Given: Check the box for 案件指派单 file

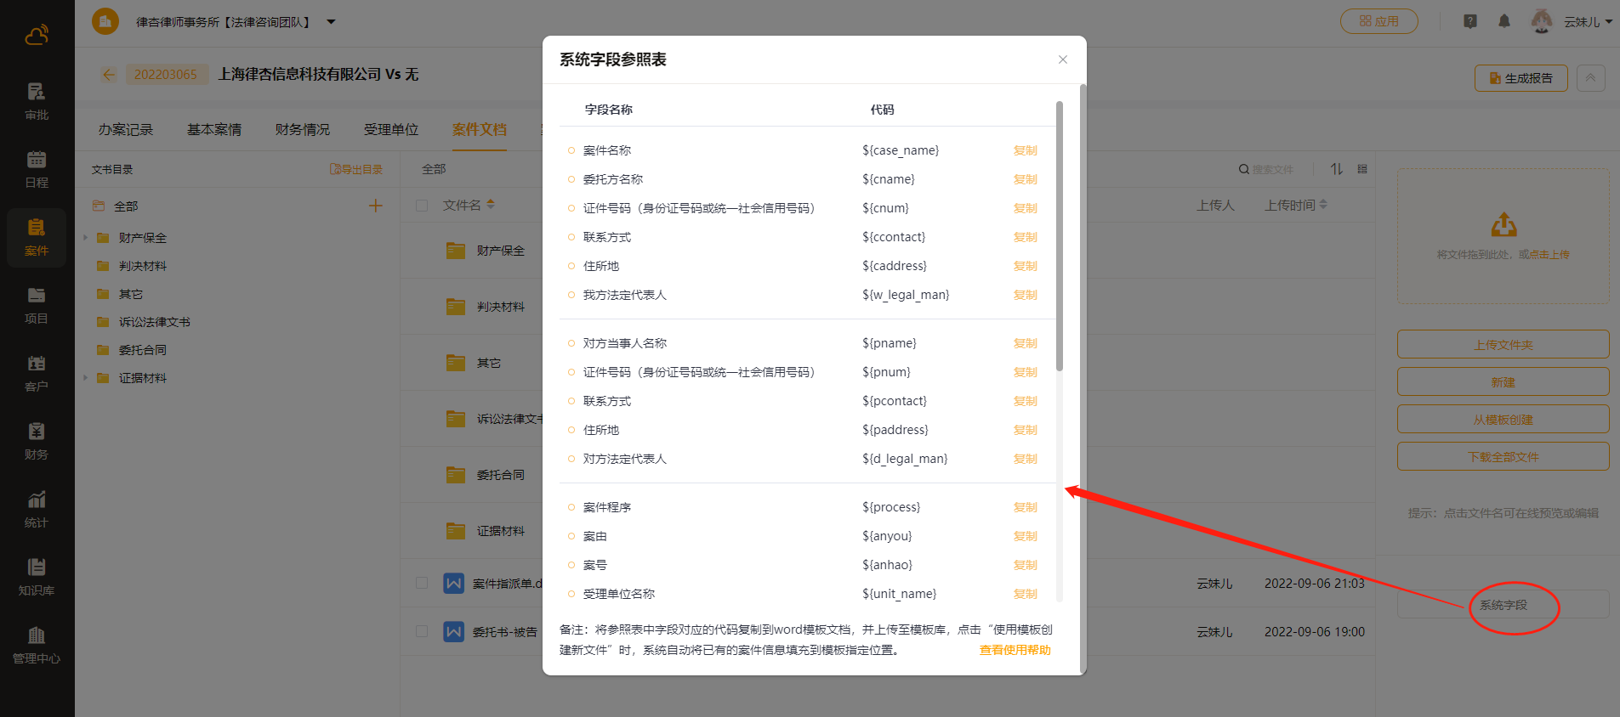Looking at the screenshot, I should point(422,583).
